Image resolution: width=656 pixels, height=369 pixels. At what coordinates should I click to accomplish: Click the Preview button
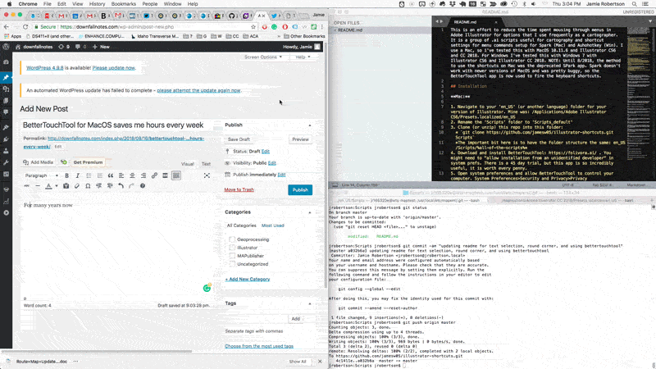tap(300, 139)
